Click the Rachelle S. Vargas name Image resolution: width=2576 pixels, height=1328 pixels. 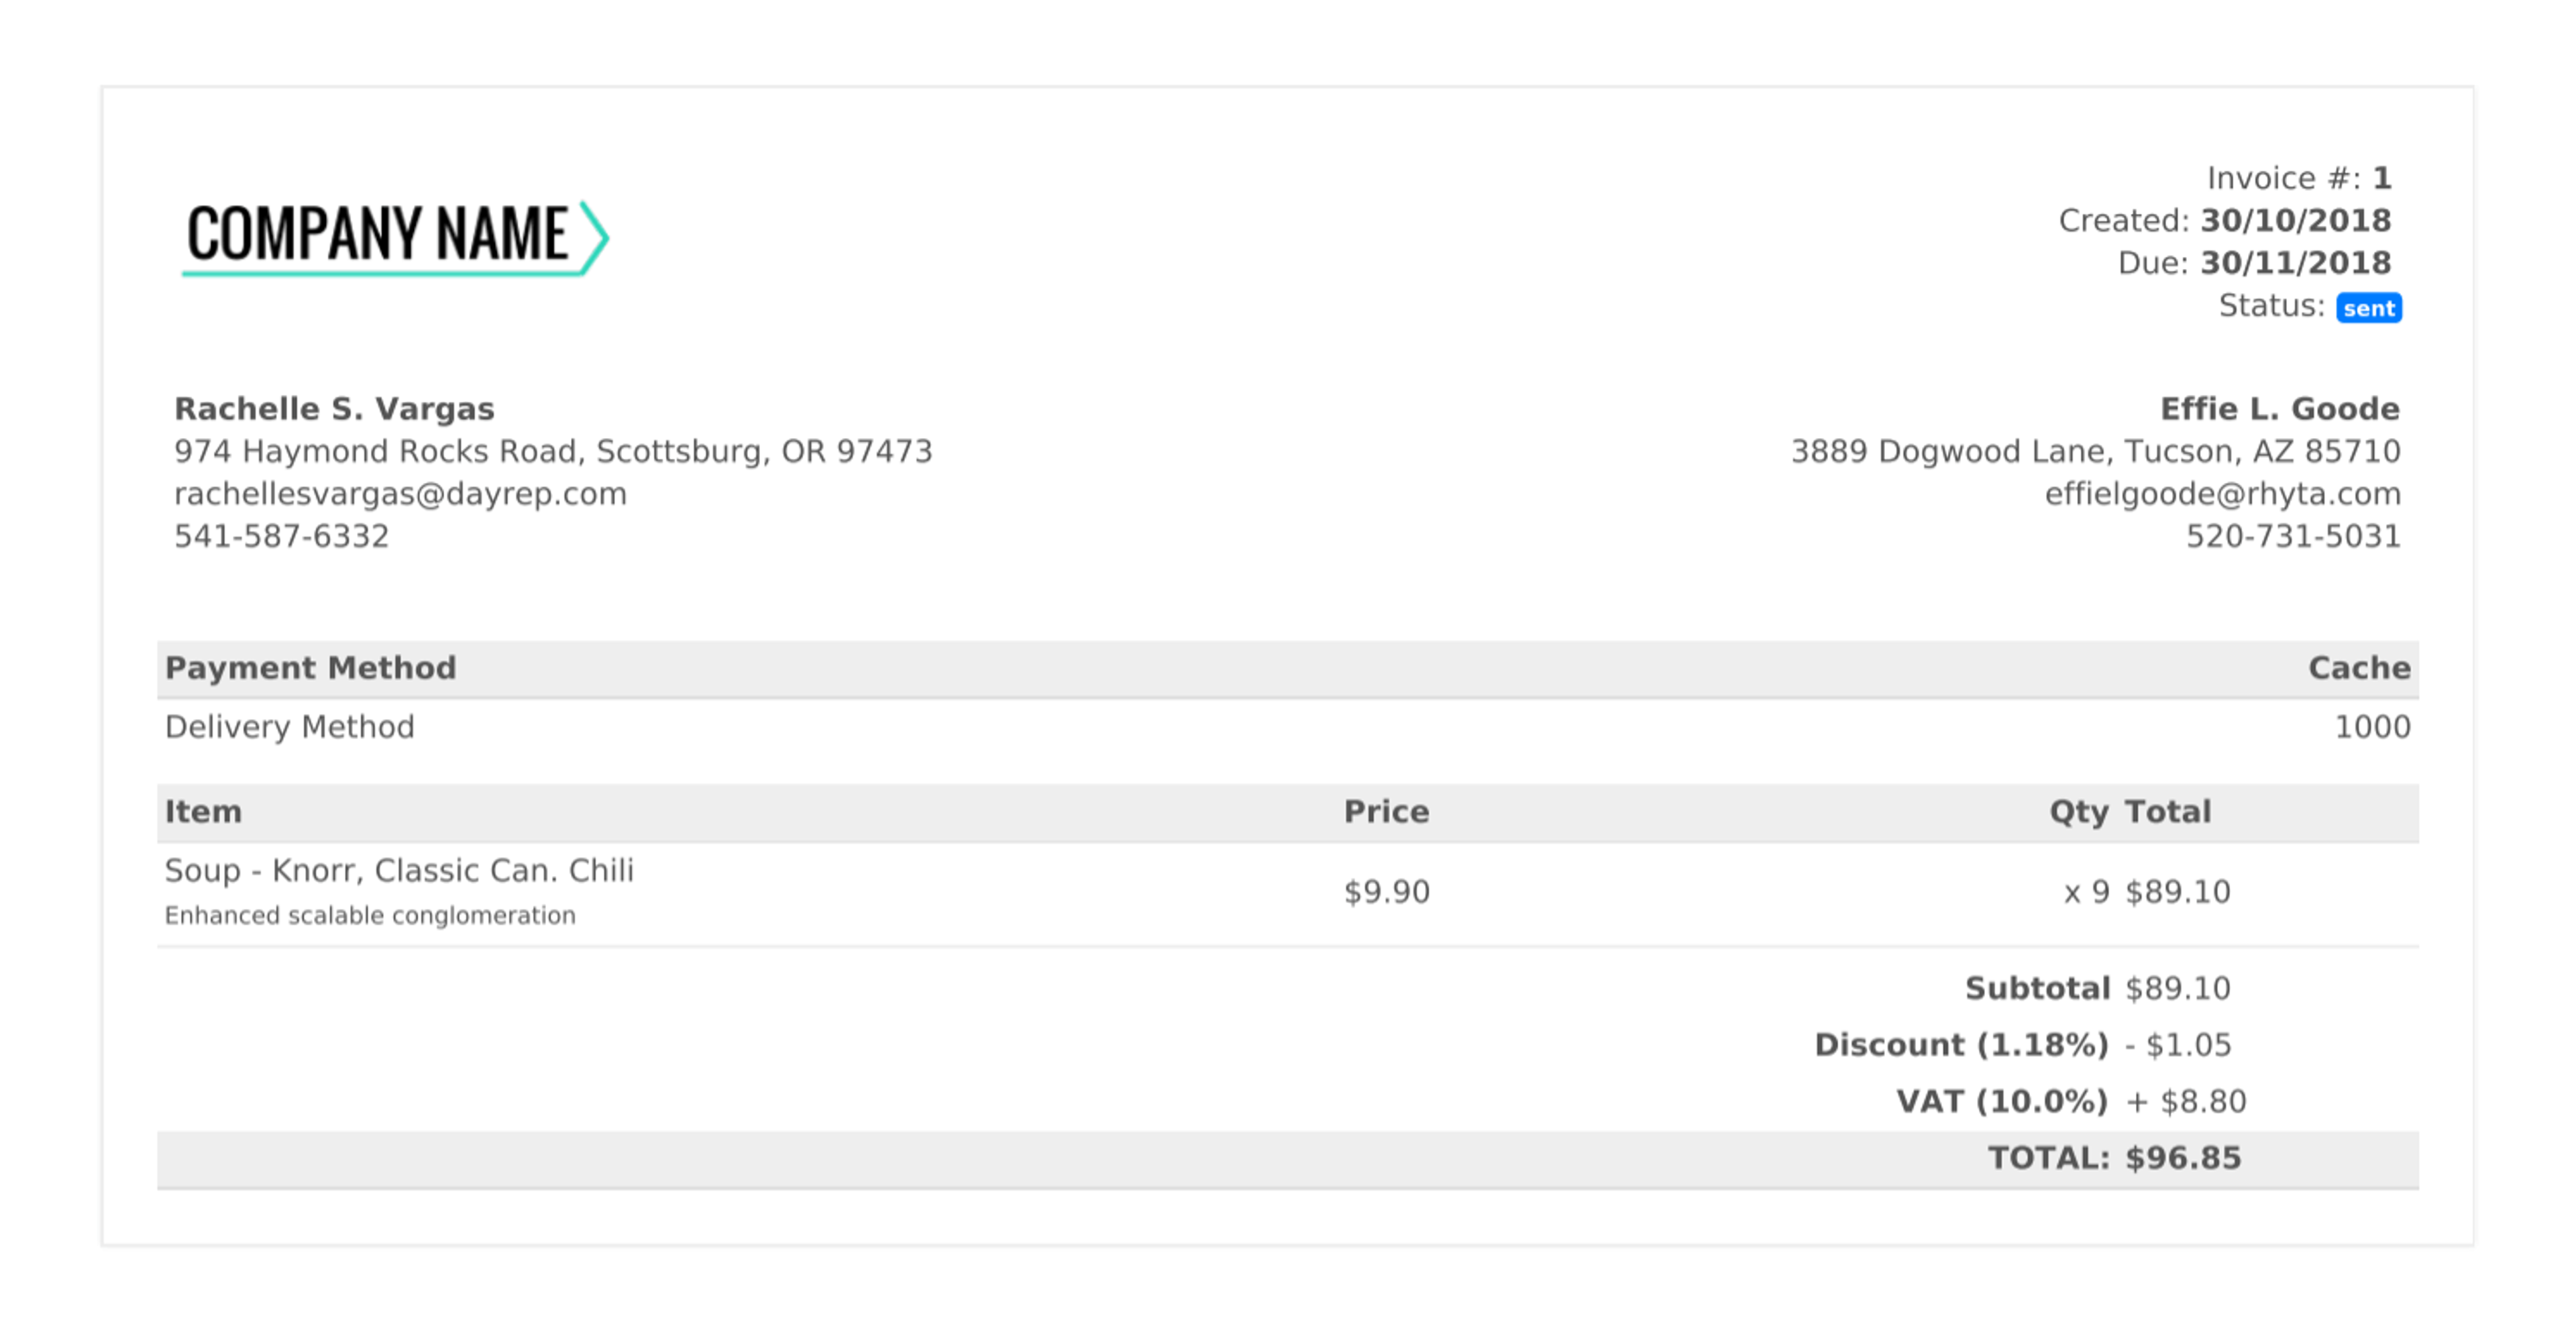coord(334,409)
